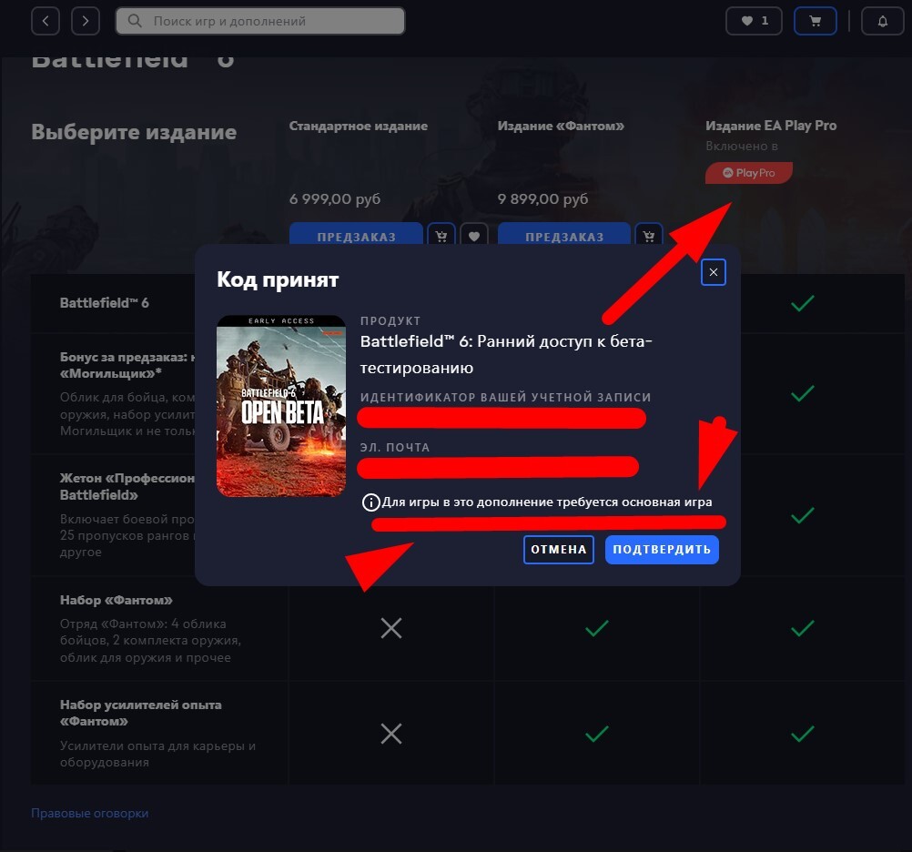Screen dimensions: 912x852
Task: Click the Набор усилителей опыта «Фантом» title
Action: (141, 713)
